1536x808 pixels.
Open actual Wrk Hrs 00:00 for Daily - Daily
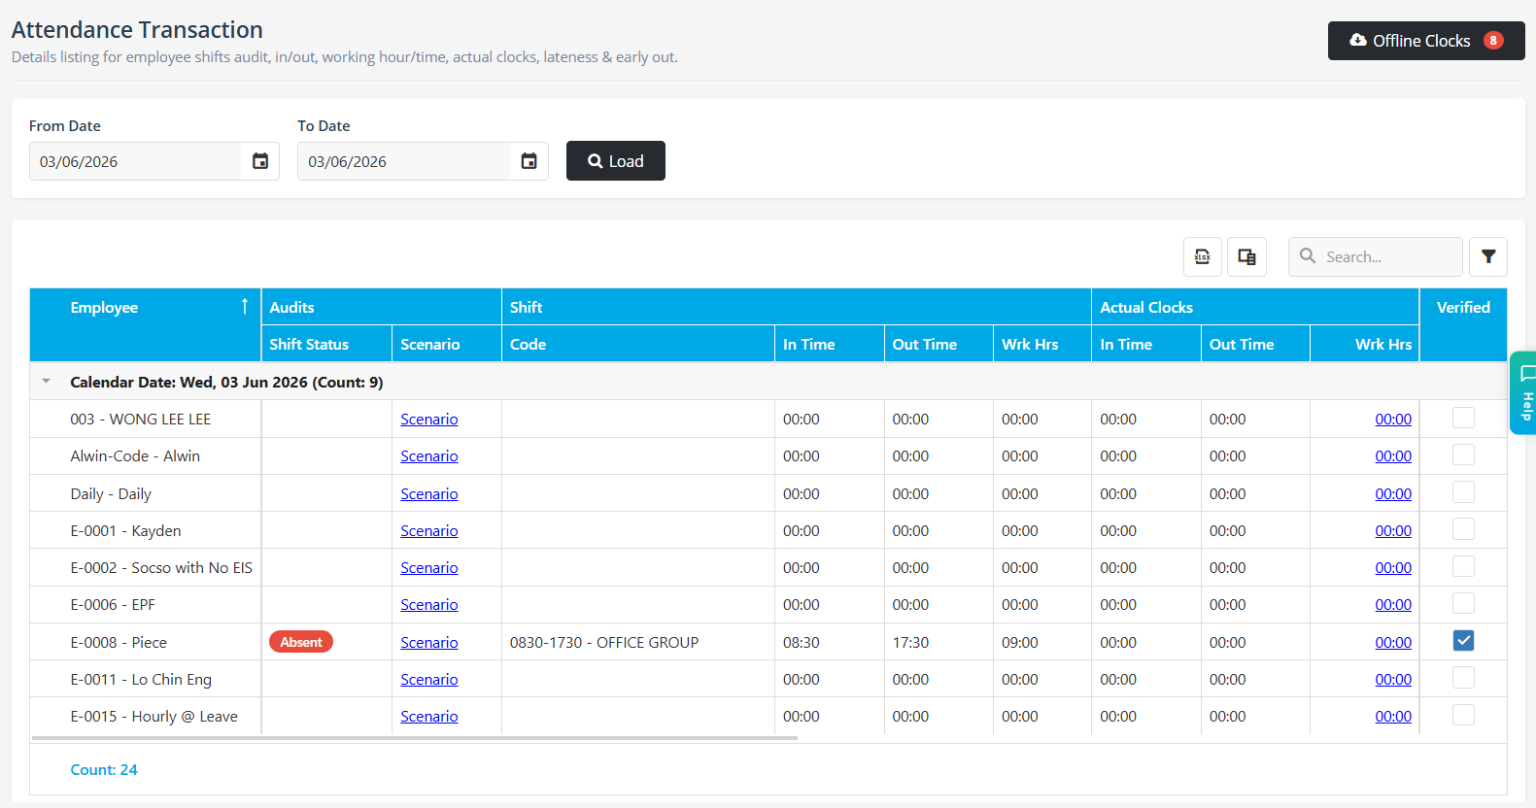point(1393,494)
